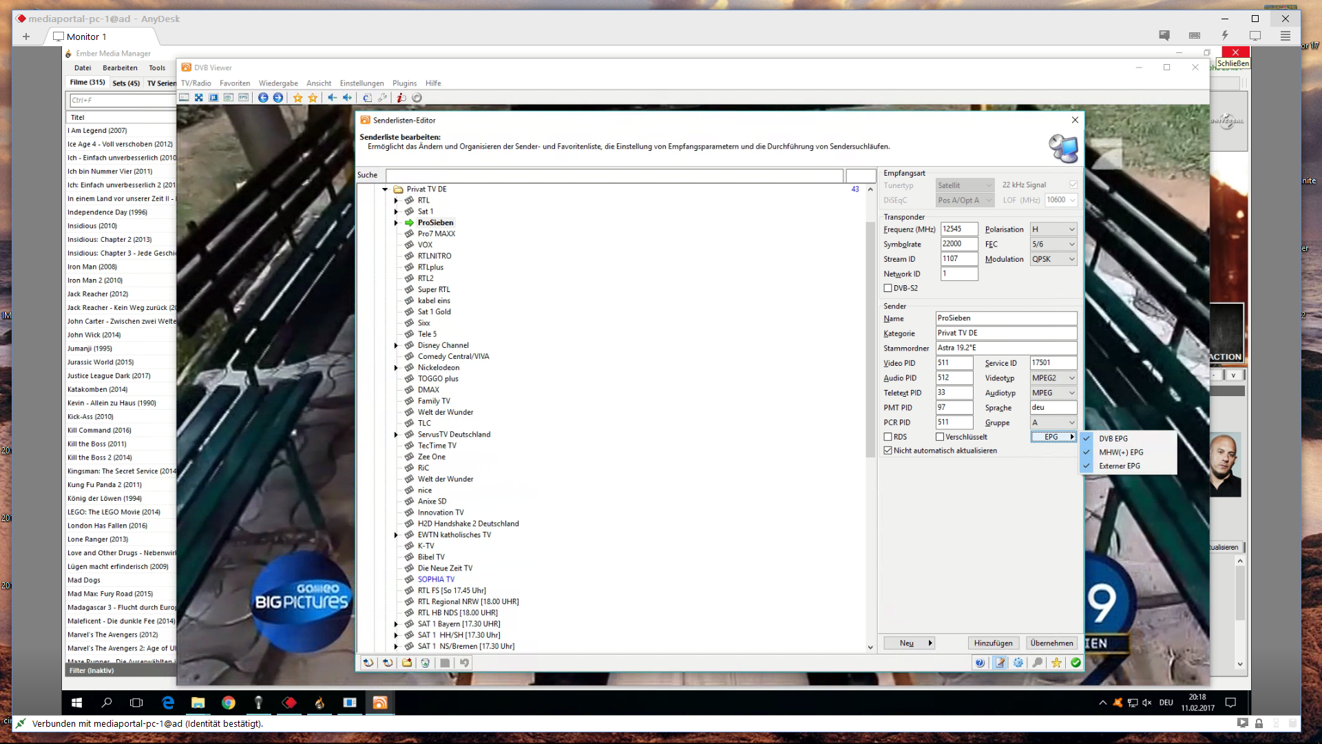Image resolution: width=1322 pixels, height=744 pixels.
Task: Switch to Filme (315) tab in Ember
Action: coord(87,83)
